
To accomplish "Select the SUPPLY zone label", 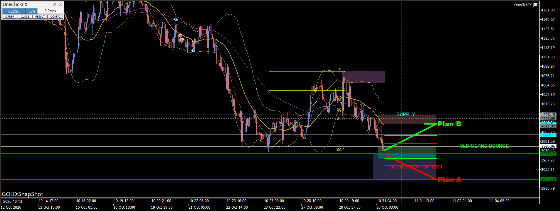I will coord(406,114).
